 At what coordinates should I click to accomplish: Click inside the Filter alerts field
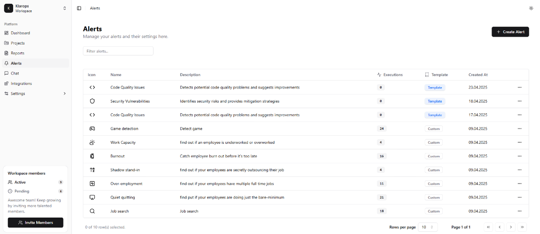118,51
